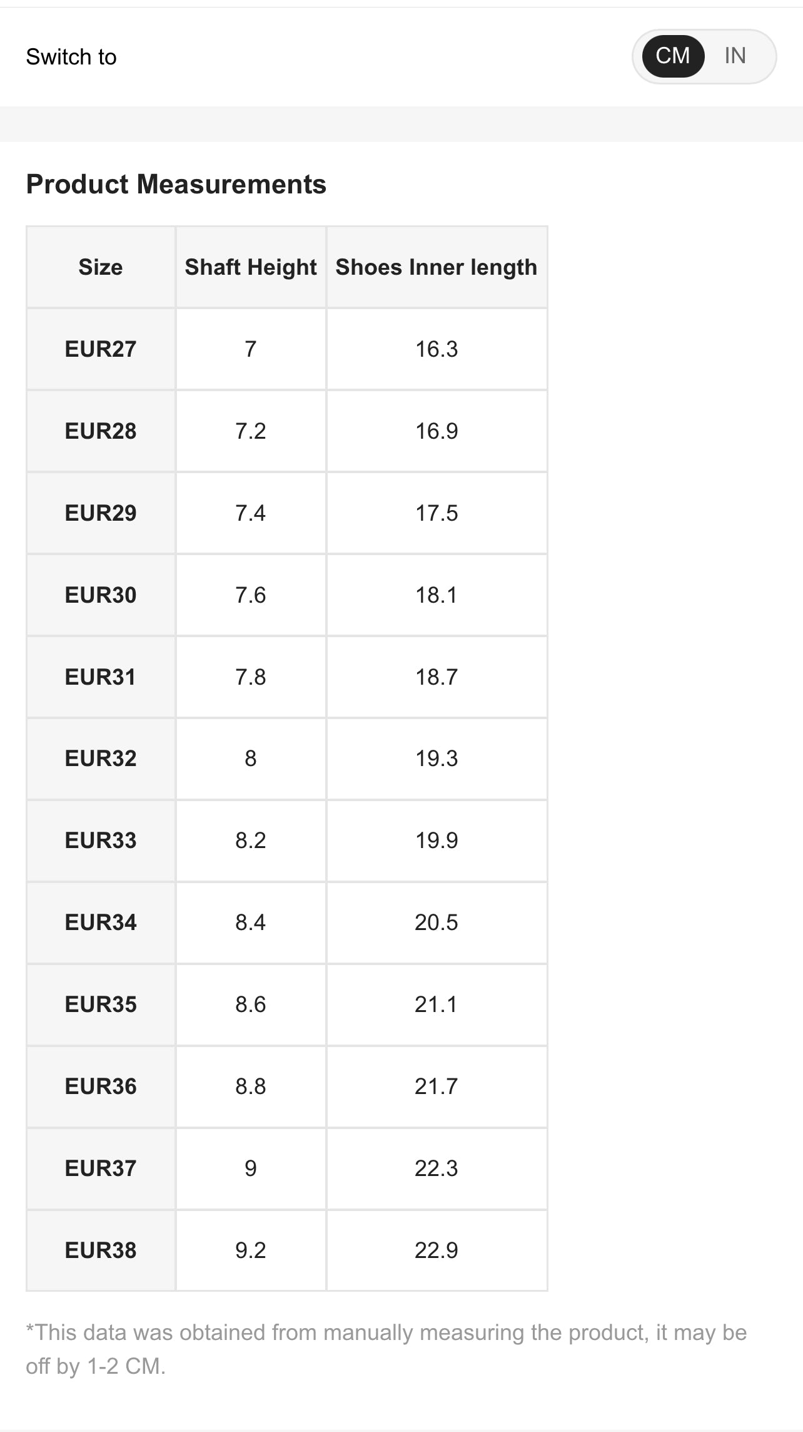Image resolution: width=803 pixels, height=1432 pixels.
Task: Click the 22.3 inner length value
Action: 437,1169
